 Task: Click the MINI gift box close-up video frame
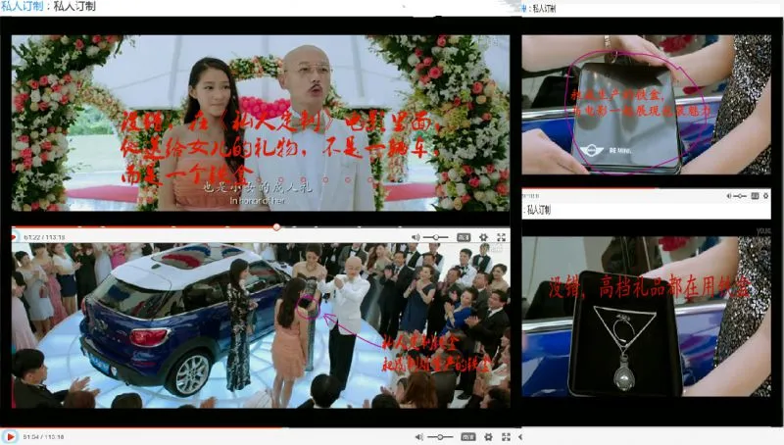(x=646, y=105)
